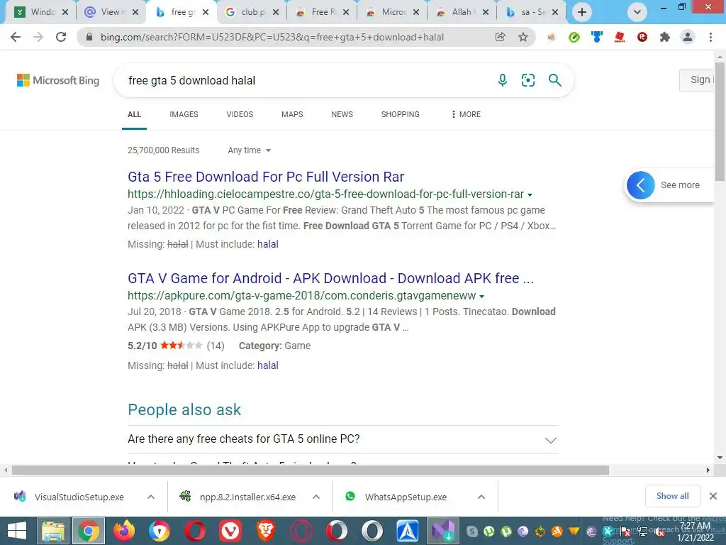Screen dimensions: 726x545
Task: Select the ALL results tab
Action: point(134,114)
